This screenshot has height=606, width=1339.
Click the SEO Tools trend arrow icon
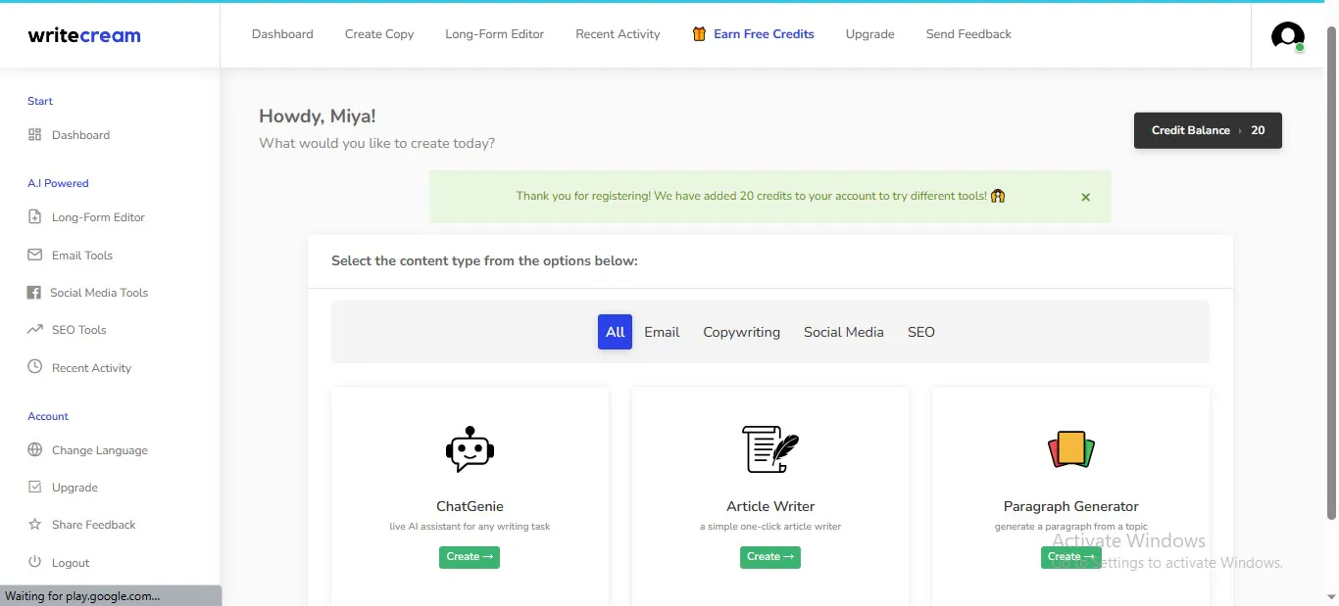pyautogui.click(x=35, y=330)
